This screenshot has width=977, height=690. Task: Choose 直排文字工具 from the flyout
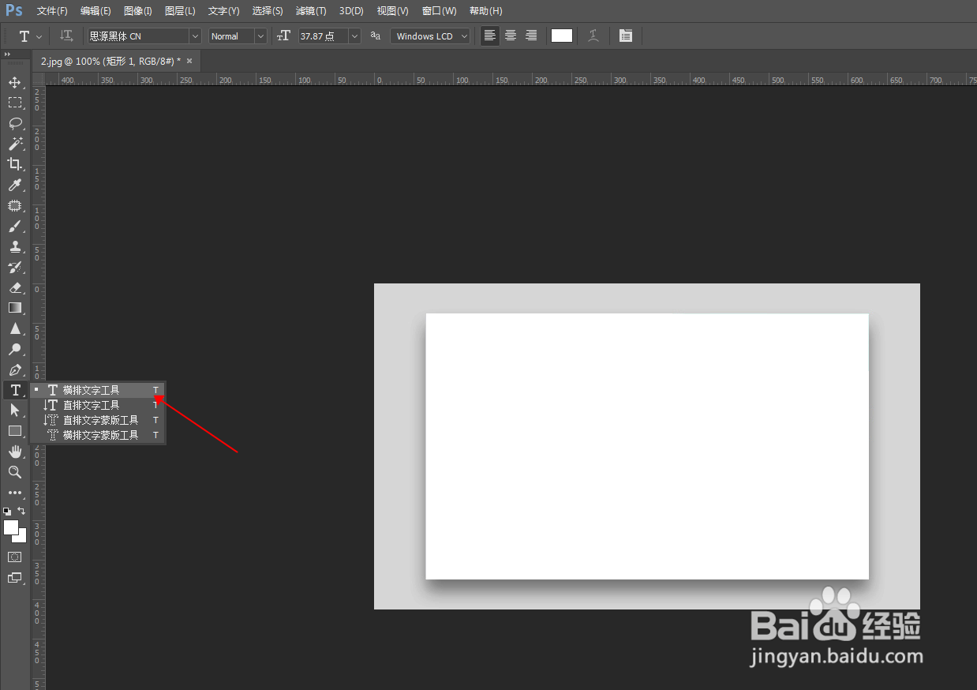pos(98,405)
